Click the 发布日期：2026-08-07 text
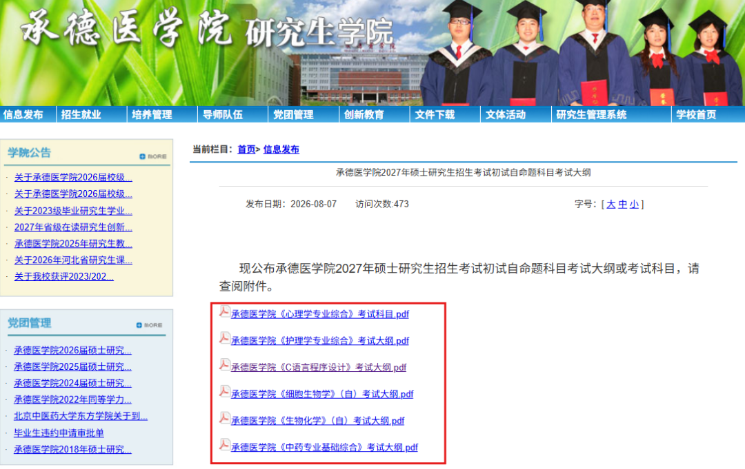Image resolution: width=745 pixels, height=469 pixels. [x=291, y=204]
